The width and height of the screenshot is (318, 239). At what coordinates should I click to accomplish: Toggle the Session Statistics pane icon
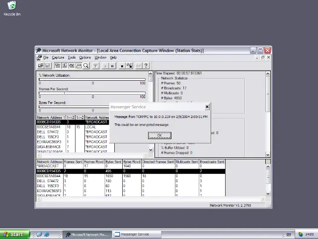(72, 66)
